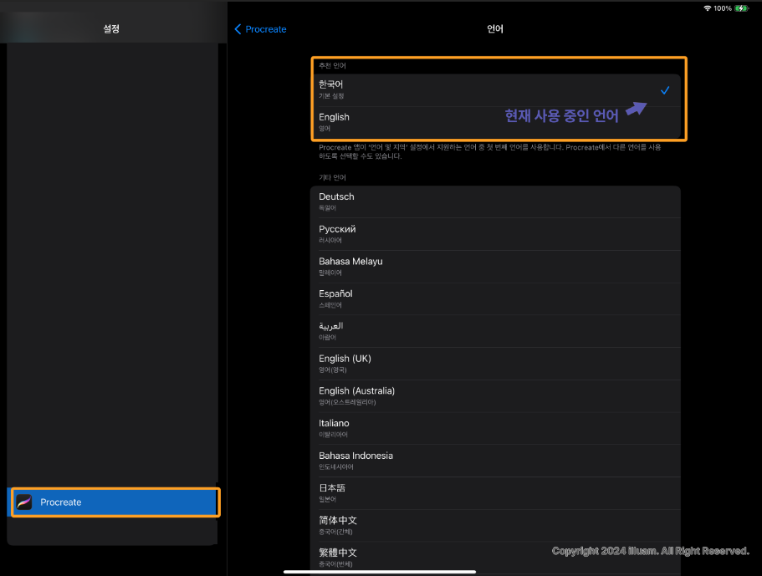Choose the 简体中文 language
Viewport: 762px width, 576px height.
point(495,526)
